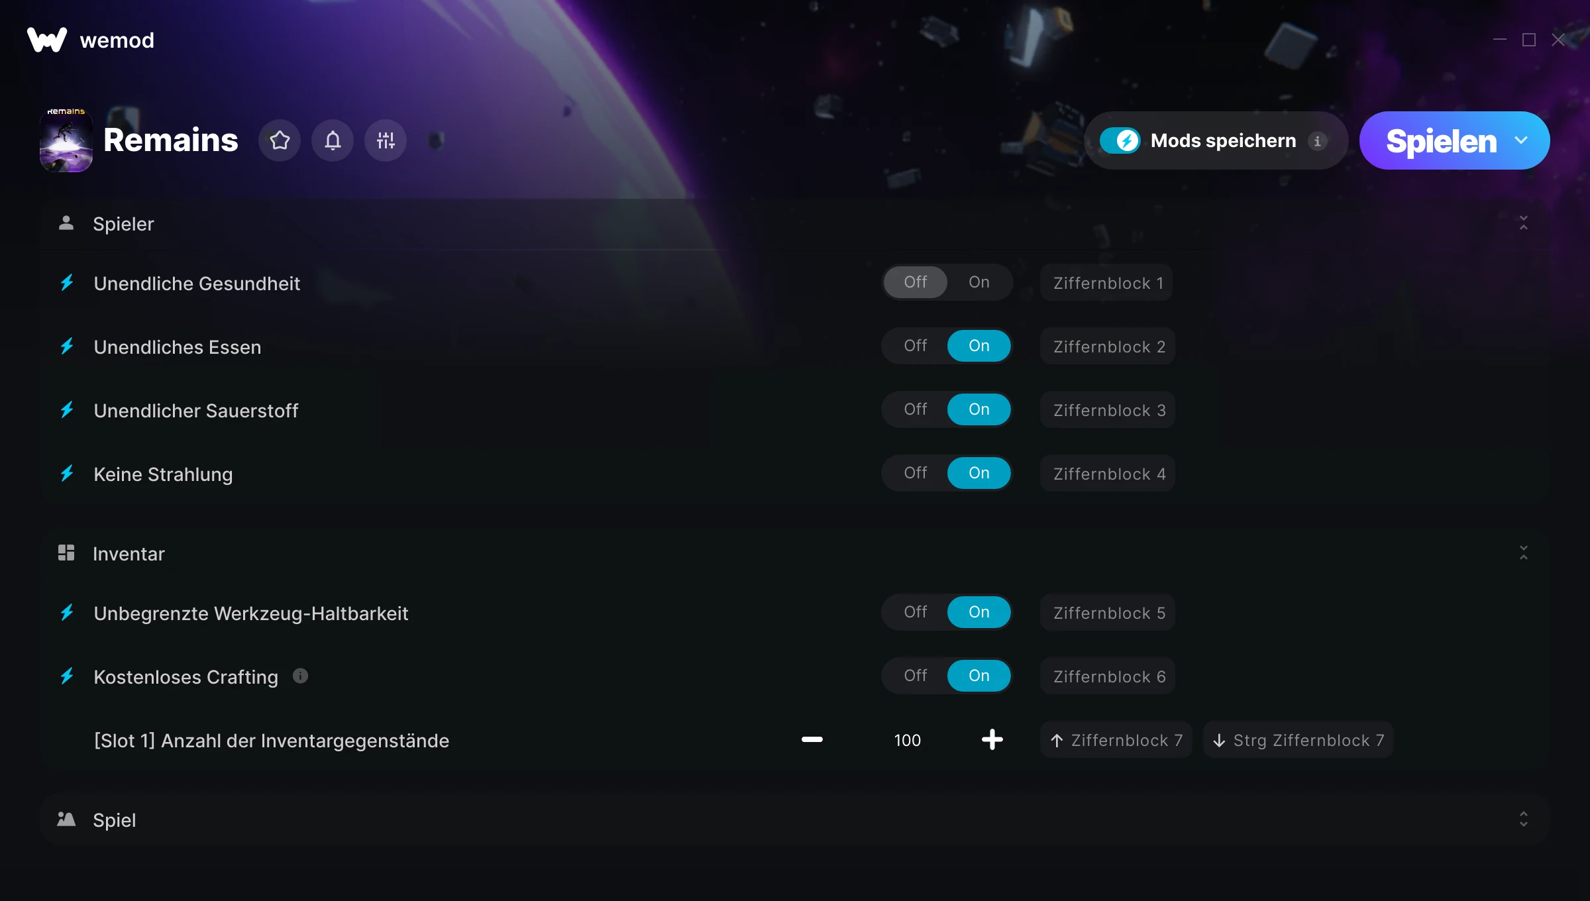Collapse the Spieler section
The width and height of the screenshot is (1590, 901).
click(x=1524, y=223)
